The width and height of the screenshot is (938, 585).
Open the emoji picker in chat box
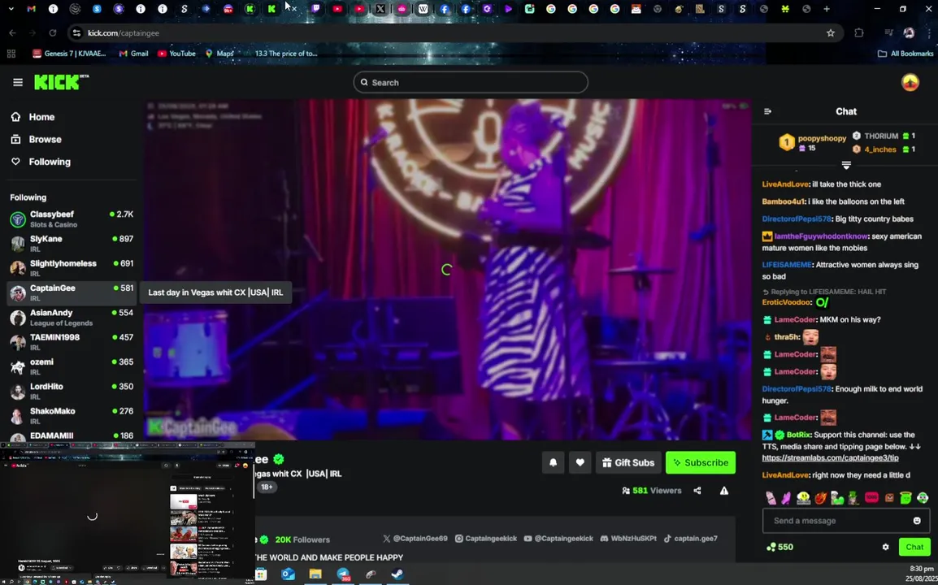coord(917,520)
